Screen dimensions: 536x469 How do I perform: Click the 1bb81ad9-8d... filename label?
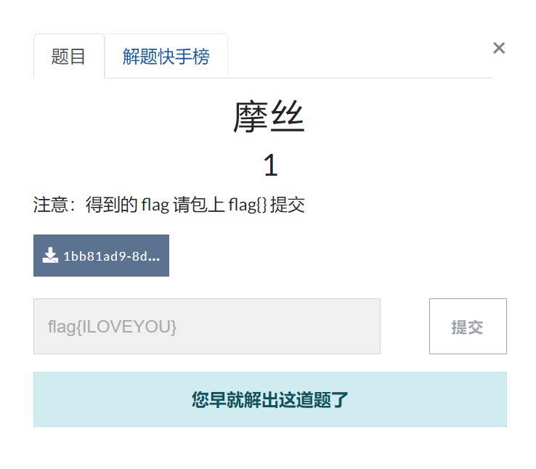[112, 256]
